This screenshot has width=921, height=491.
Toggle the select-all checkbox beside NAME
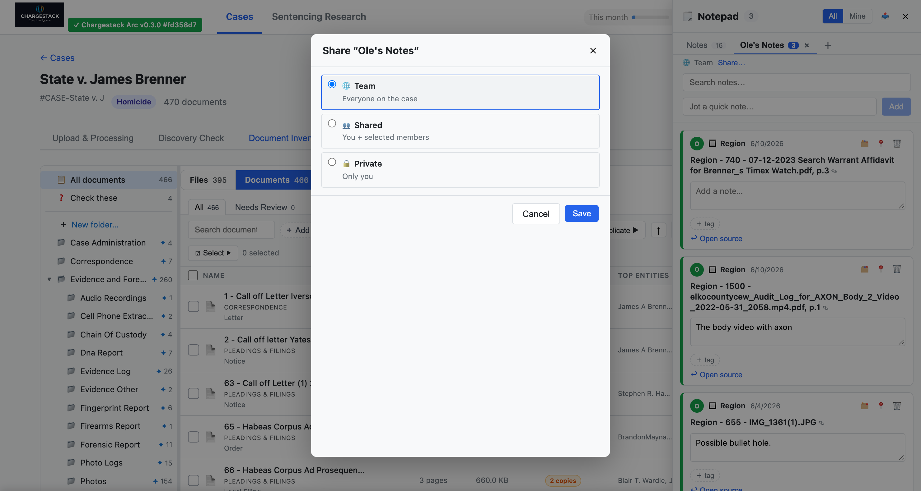[193, 275]
